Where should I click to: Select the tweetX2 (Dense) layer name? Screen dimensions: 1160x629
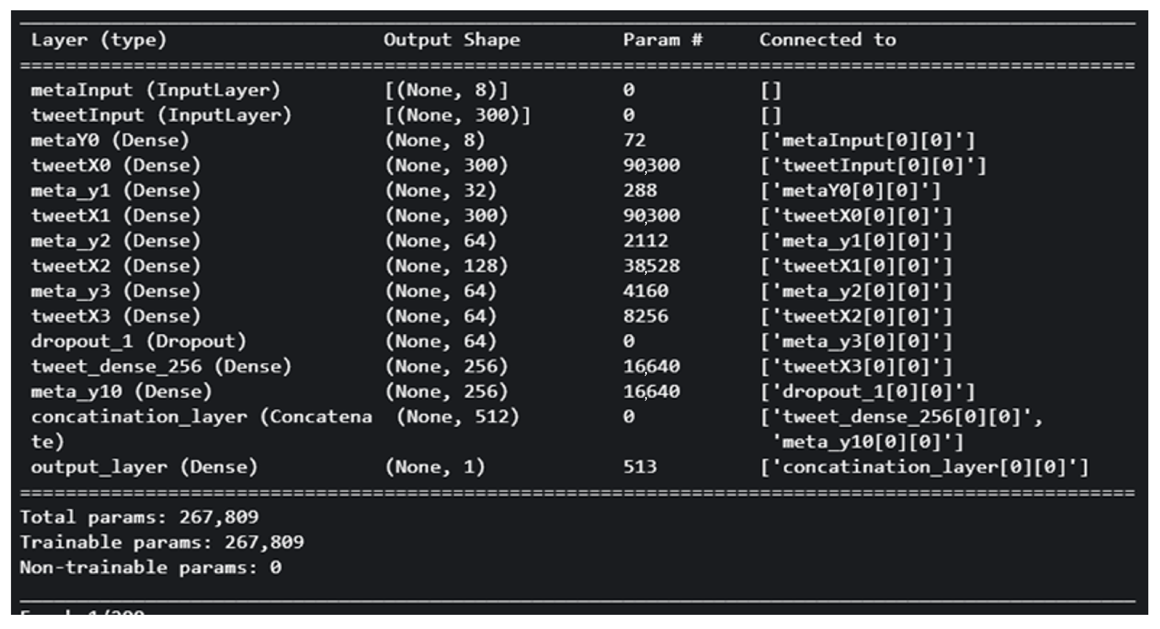(116, 266)
